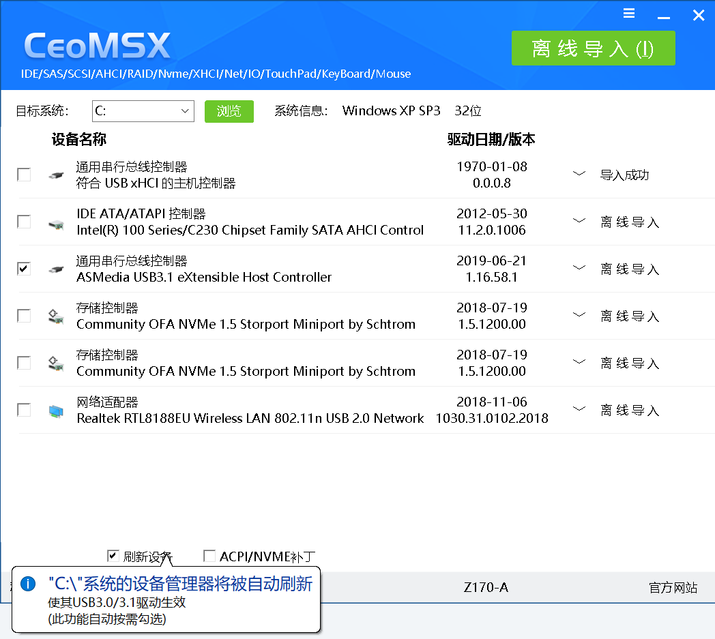Click the second NVMe storage controller icon

[56, 363]
